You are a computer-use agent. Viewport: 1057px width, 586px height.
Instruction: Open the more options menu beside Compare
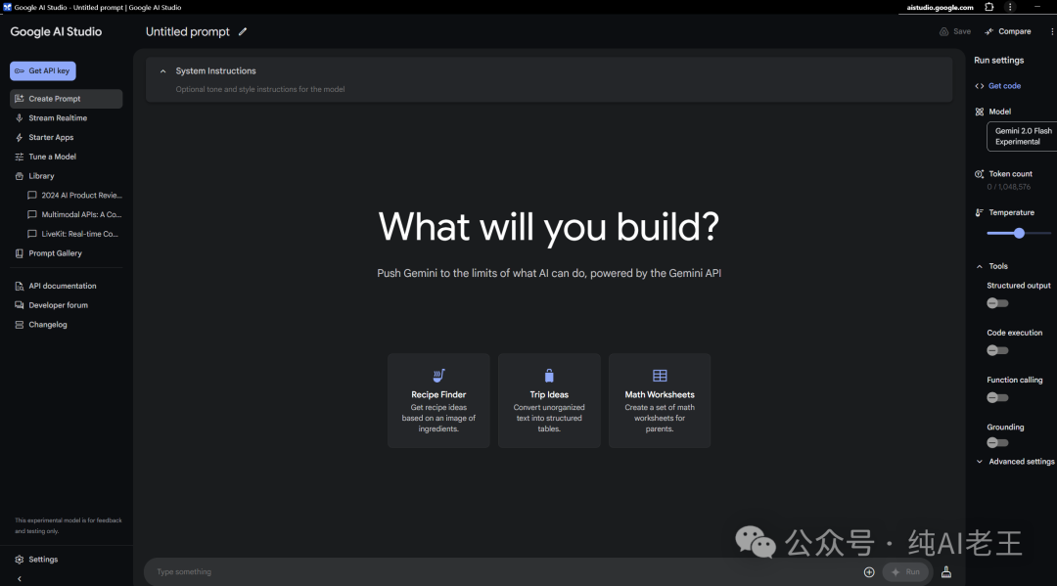click(x=1051, y=31)
